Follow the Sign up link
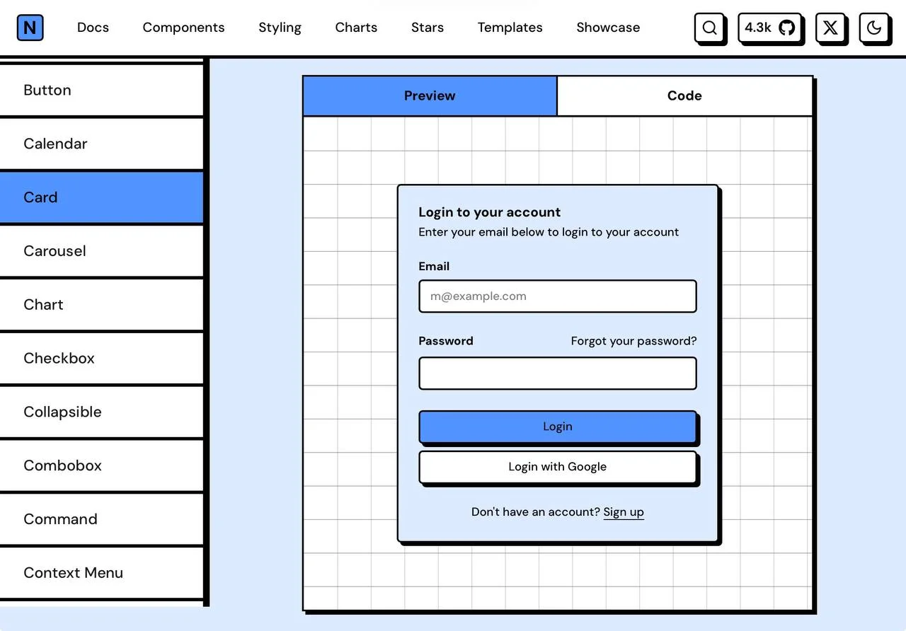 click(x=624, y=512)
